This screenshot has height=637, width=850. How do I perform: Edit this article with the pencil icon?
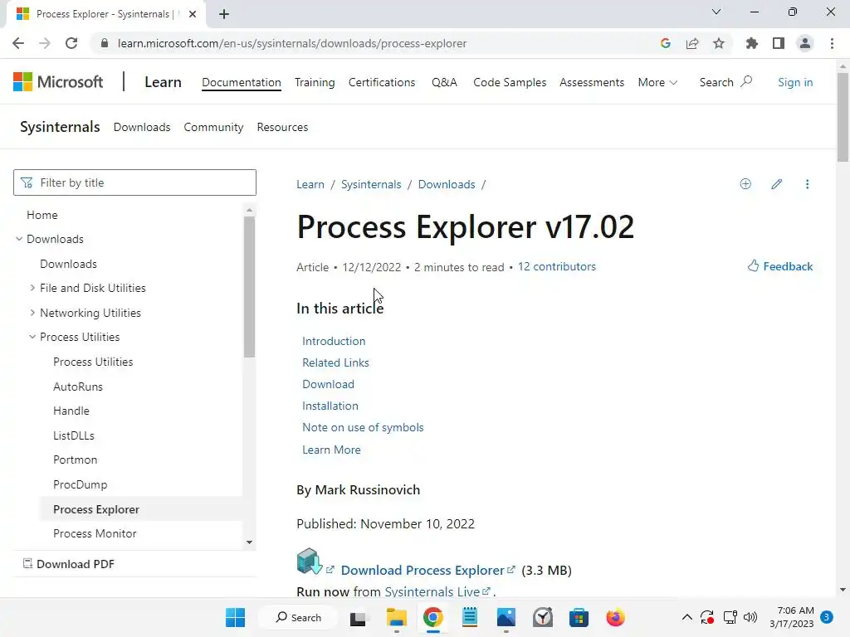(x=777, y=184)
